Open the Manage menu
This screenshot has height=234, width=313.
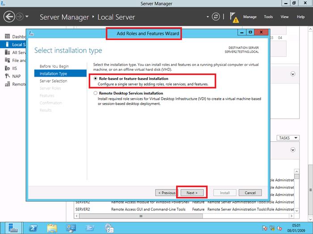pos(250,17)
